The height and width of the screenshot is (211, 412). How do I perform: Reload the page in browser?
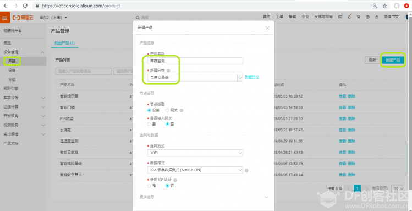pyautogui.click(x=25, y=6)
